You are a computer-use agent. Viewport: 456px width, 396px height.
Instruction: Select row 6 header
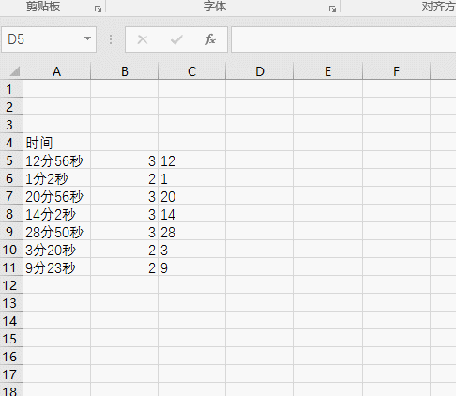point(11,178)
